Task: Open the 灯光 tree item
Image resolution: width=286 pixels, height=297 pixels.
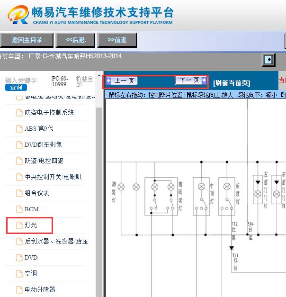Action: 31,225
